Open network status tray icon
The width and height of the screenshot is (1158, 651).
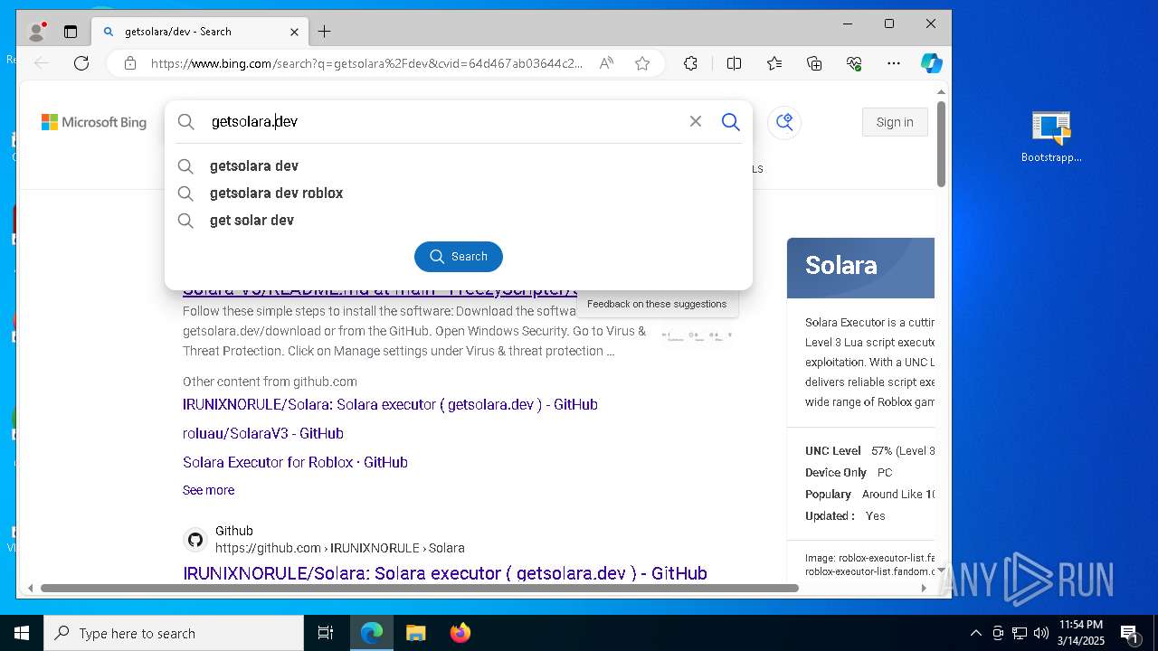tap(1020, 633)
